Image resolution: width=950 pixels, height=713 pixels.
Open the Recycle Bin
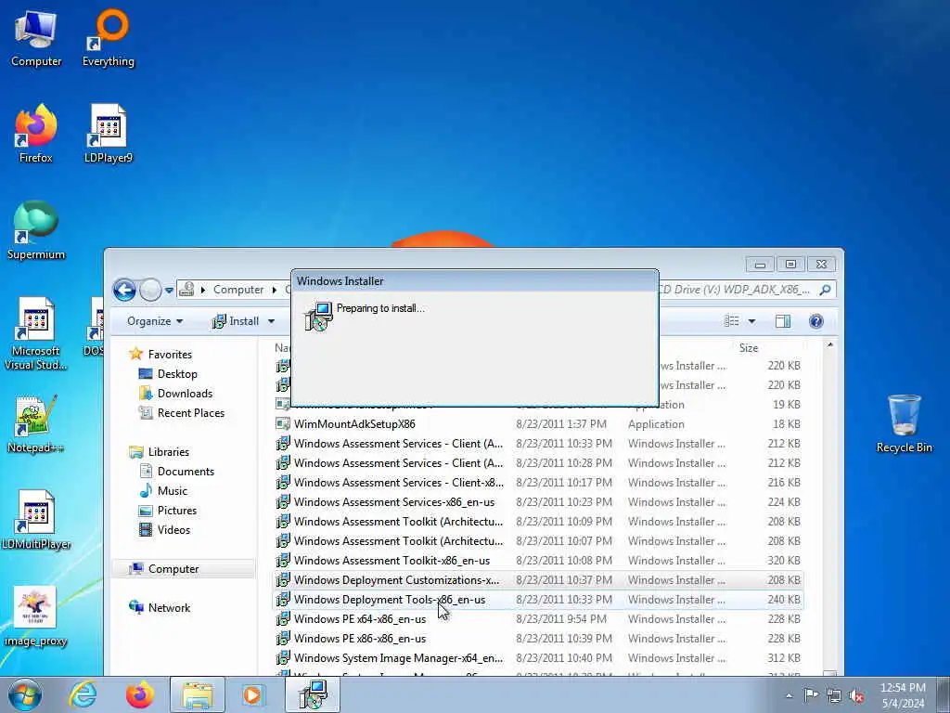(x=904, y=424)
